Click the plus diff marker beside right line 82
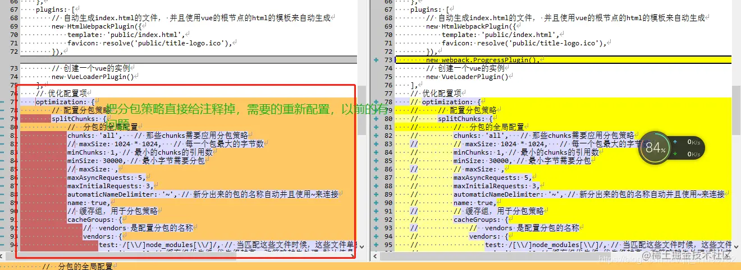 coord(375,136)
